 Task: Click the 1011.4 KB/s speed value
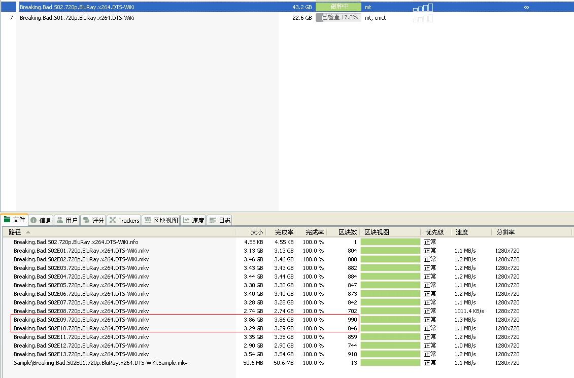point(469,311)
